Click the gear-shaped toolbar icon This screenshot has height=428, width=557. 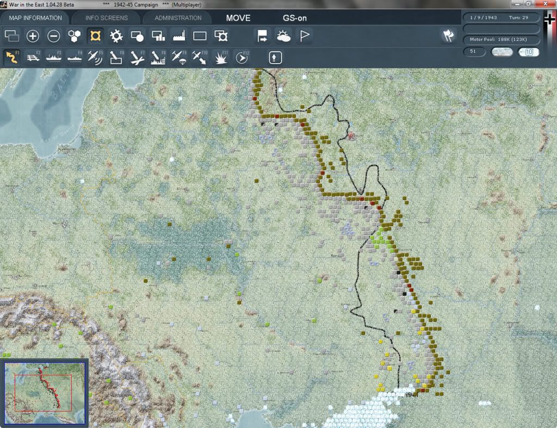pos(116,36)
